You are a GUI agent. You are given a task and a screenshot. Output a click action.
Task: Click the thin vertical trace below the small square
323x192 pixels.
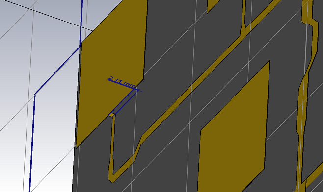coord(112,142)
